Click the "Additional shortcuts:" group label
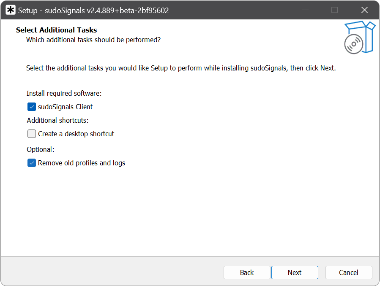Image resolution: width=380 pixels, height=286 pixels. [57, 120]
